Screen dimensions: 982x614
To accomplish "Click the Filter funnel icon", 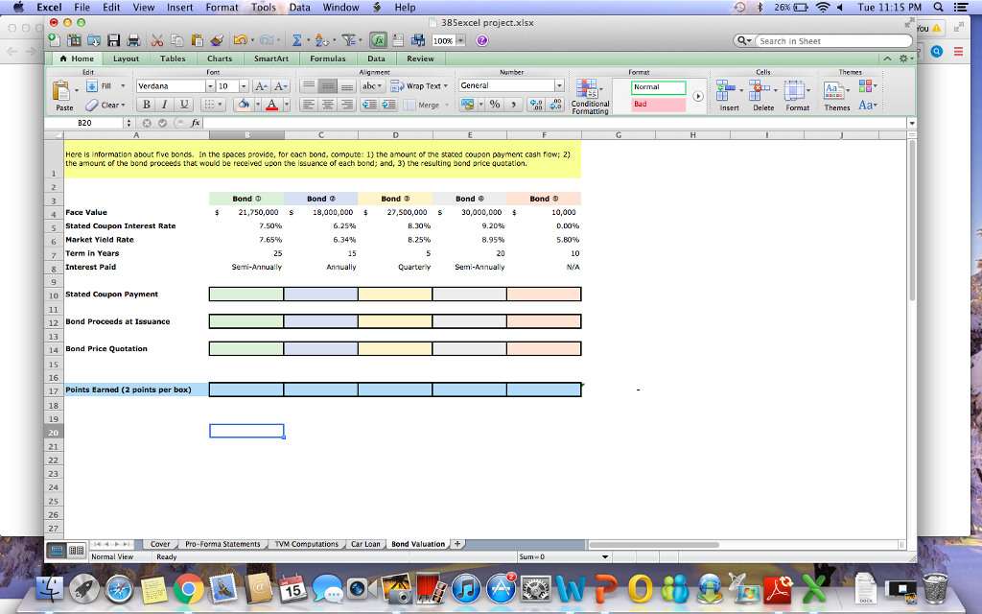I will (x=348, y=40).
